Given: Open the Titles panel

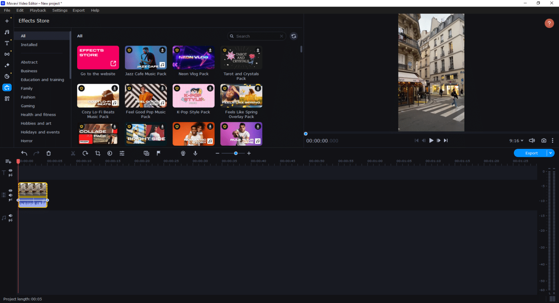Looking at the screenshot, I should [x=7, y=43].
